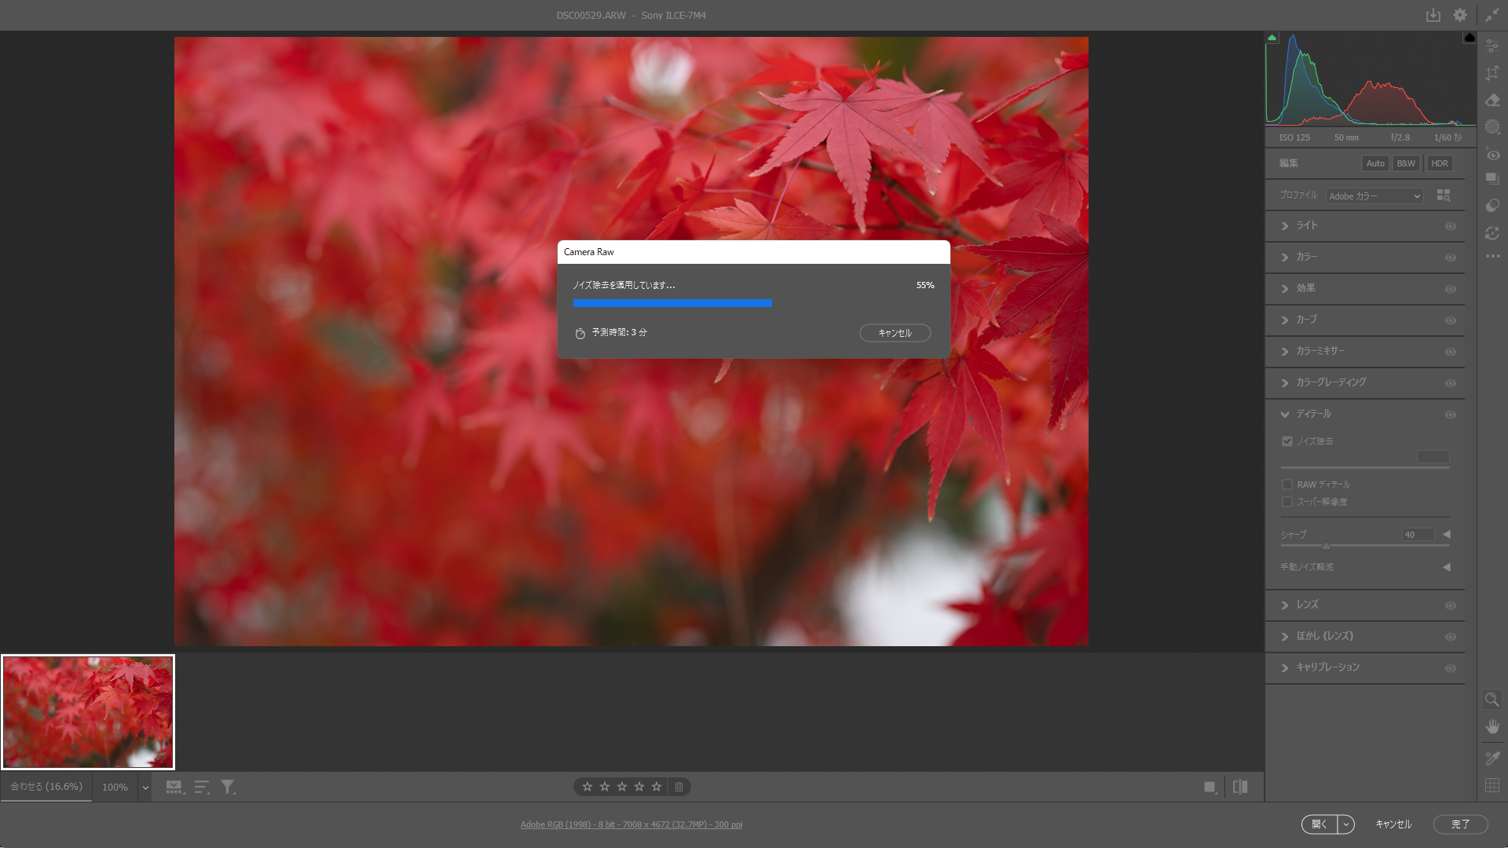Toggle the ノイズ除去 checkbox

[x=1287, y=441]
